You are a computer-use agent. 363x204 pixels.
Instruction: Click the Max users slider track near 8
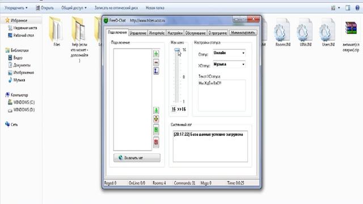pos(177,77)
